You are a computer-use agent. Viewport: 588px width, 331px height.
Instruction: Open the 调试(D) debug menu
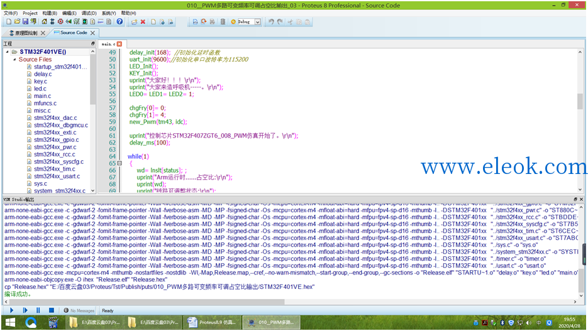tap(89, 13)
